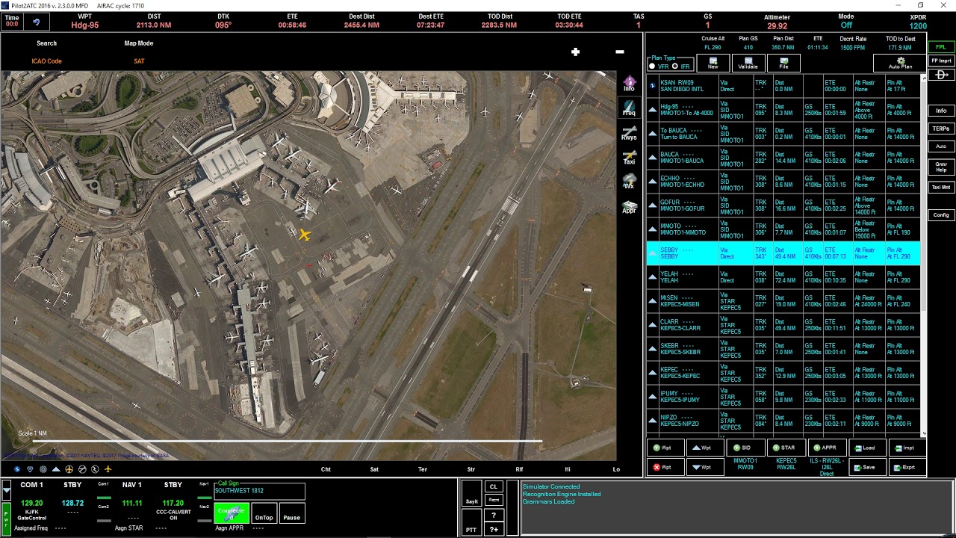Open the Appr approach panel
The height and width of the screenshot is (538, 956).
(x=630, y=206)
